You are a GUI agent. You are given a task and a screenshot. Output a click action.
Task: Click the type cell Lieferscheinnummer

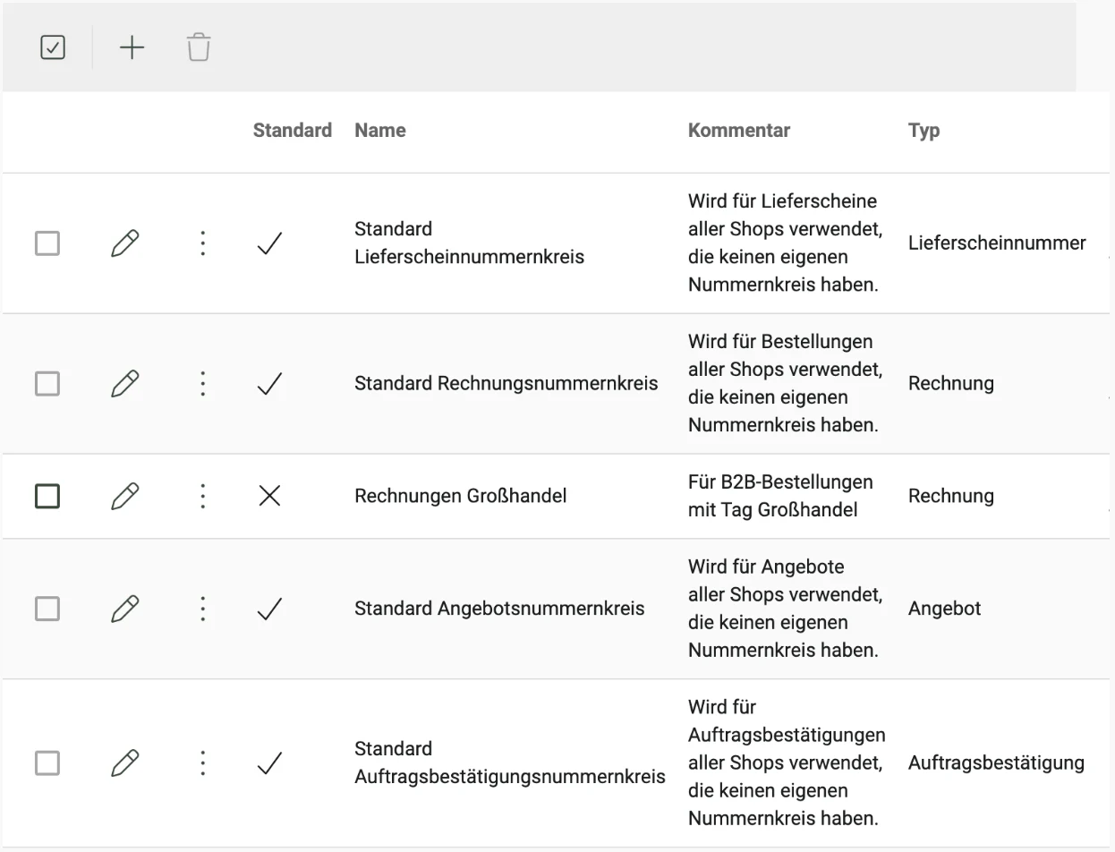[997, 243]
